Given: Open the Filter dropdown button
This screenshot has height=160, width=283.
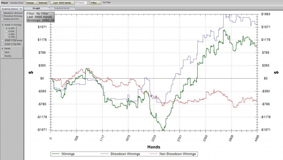Looking at the screenshot, I should click(95, 3).
